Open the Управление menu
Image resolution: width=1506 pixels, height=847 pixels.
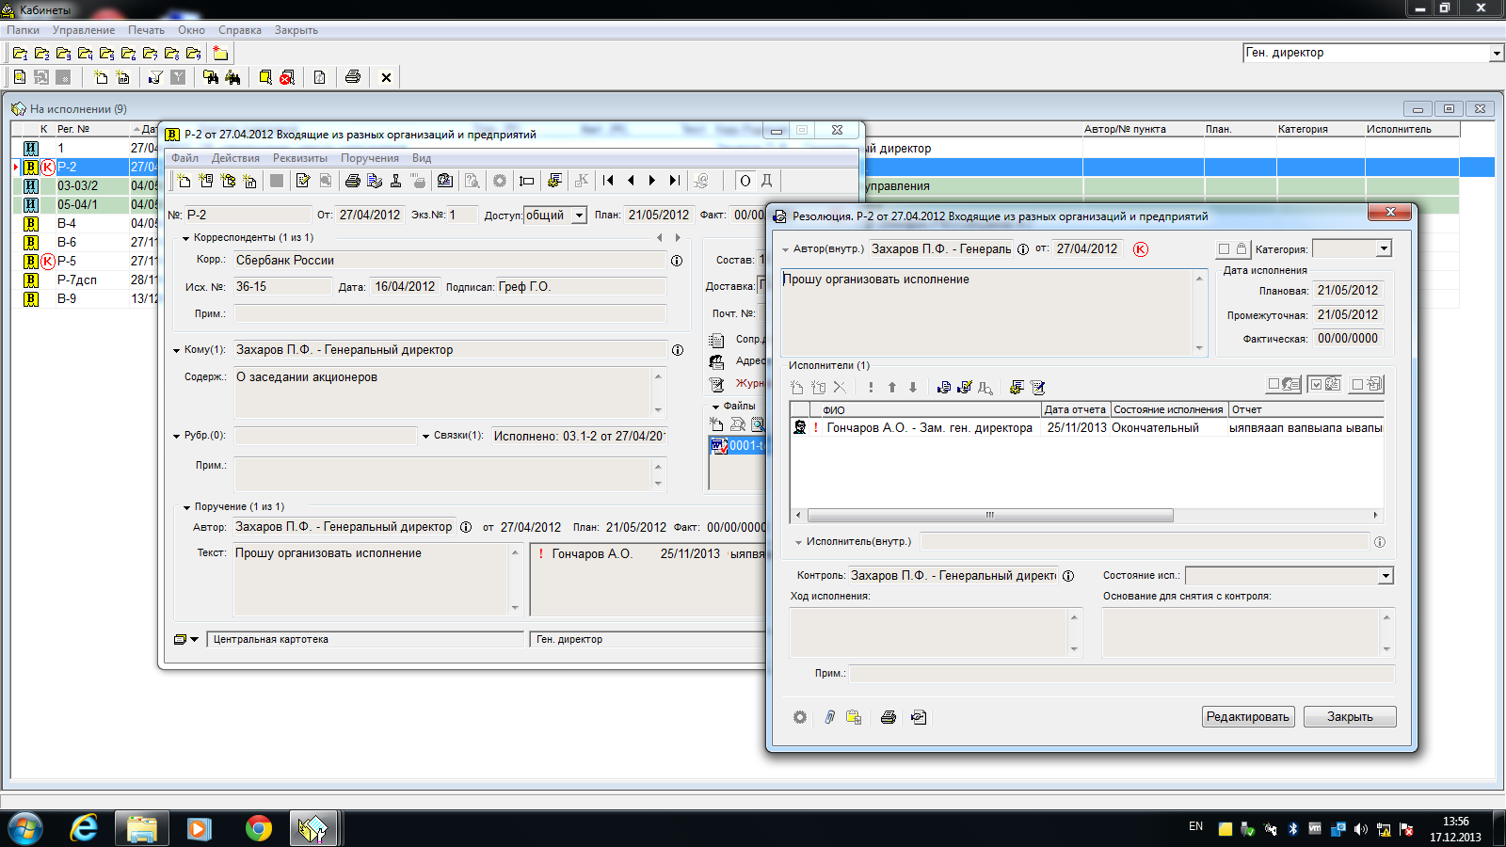point(83,30)
